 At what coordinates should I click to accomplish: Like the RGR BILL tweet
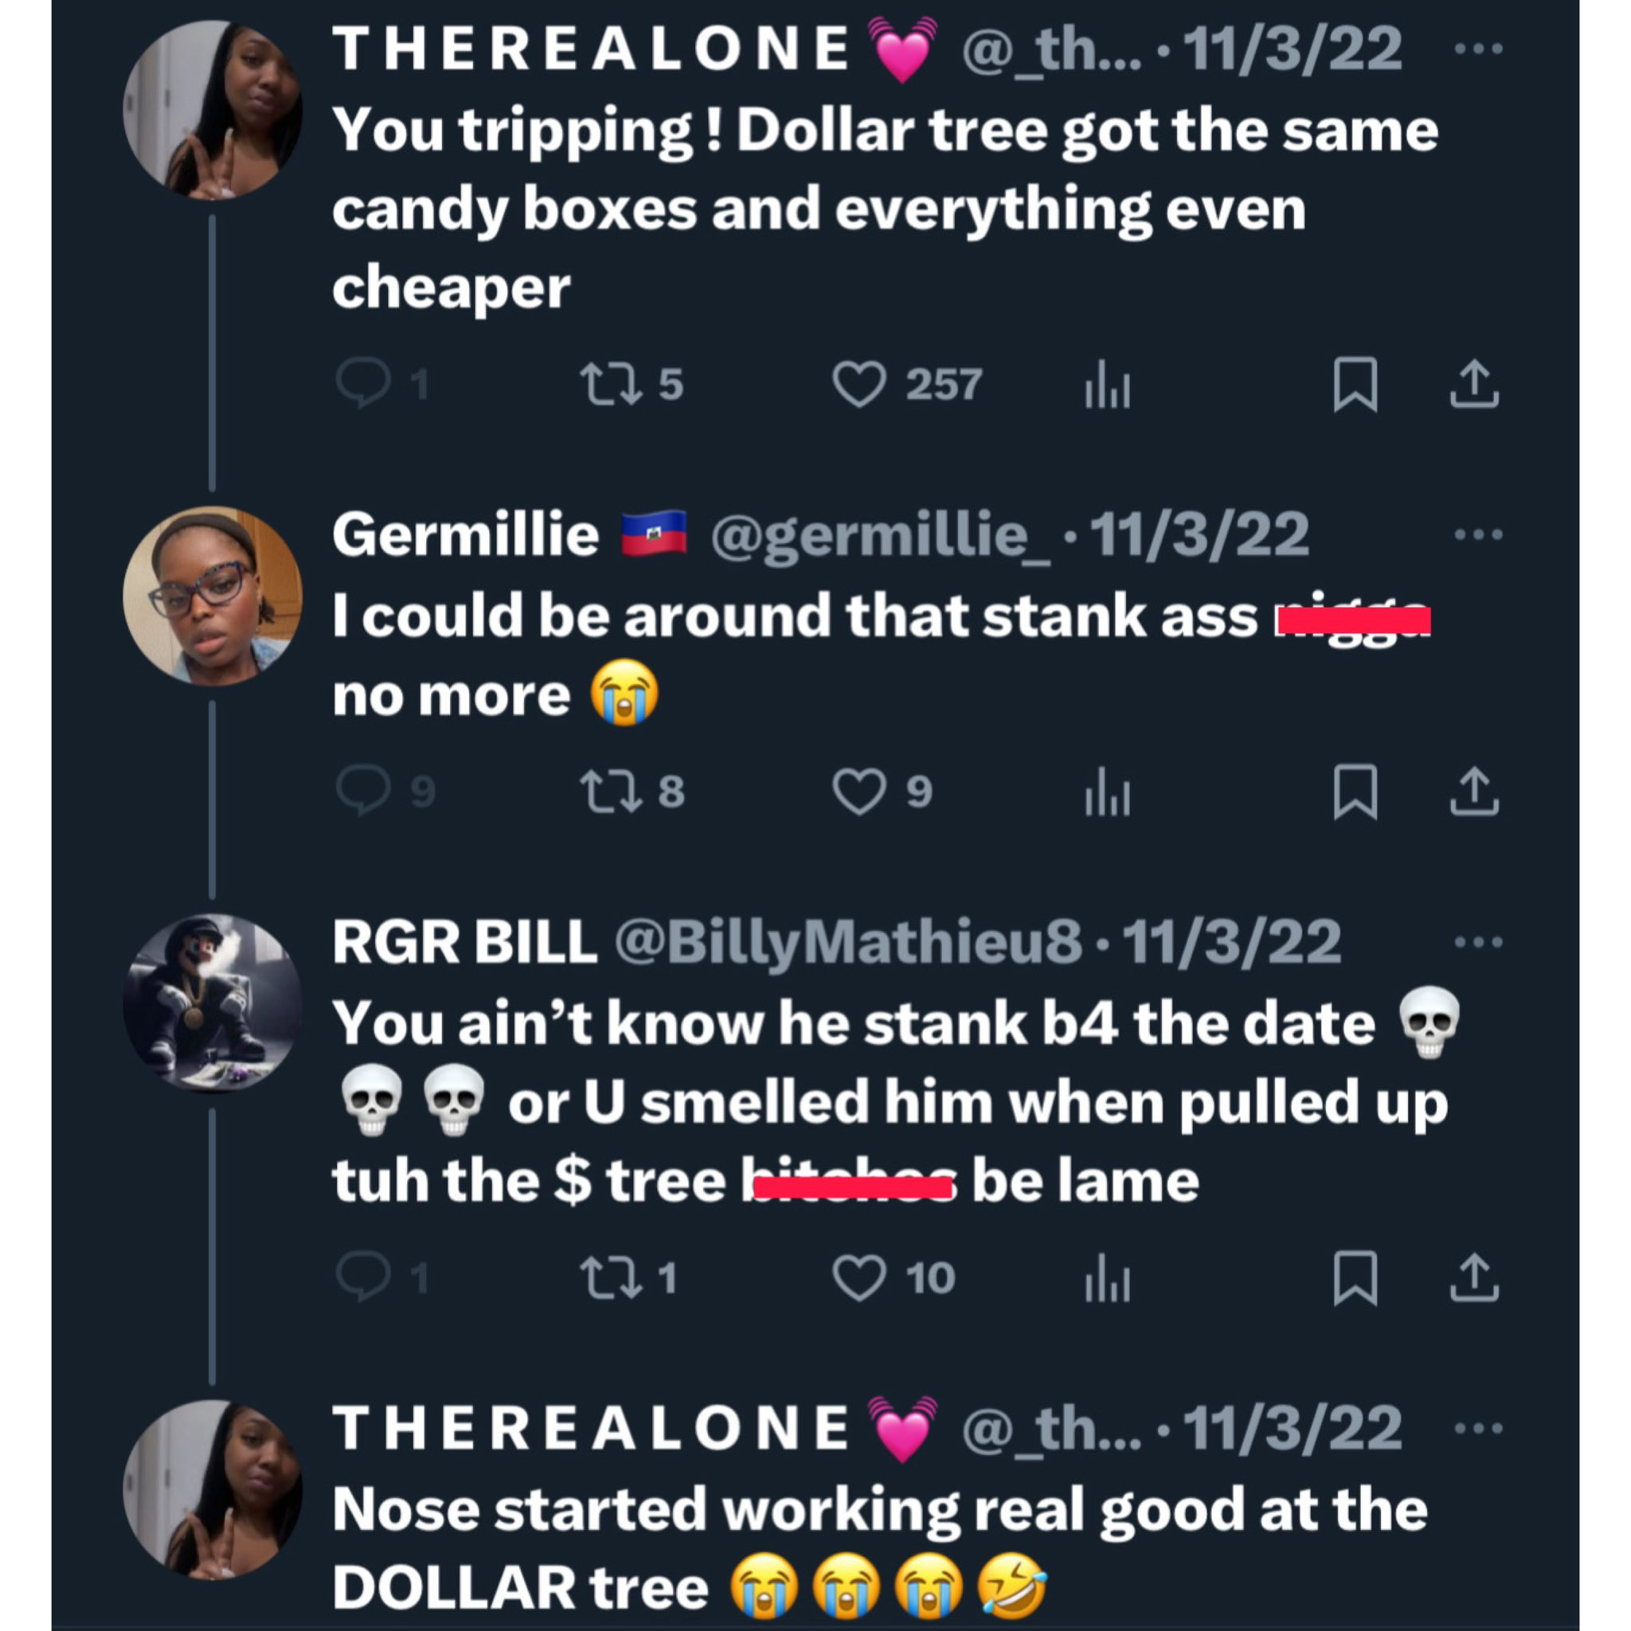click(859, 1277)
